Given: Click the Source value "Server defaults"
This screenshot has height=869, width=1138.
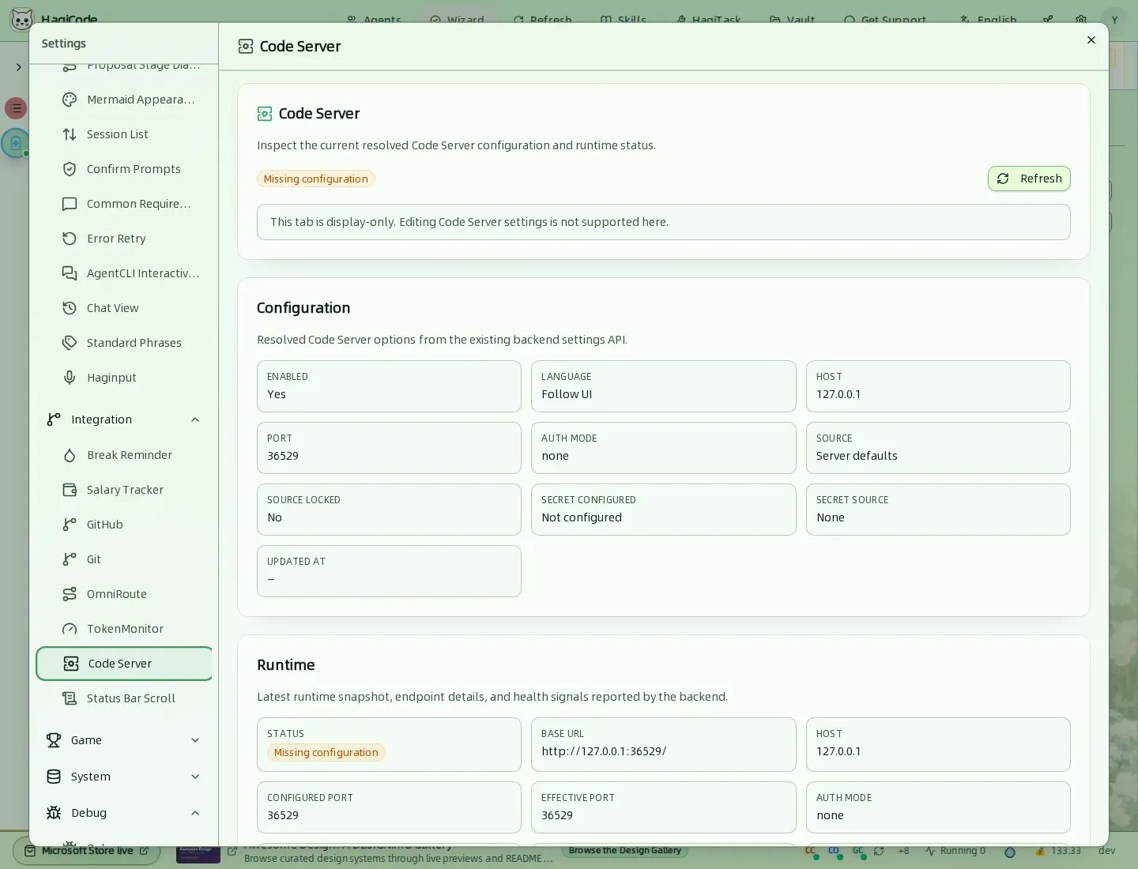Looking at the screenshot, I should [x=857, y=456].
